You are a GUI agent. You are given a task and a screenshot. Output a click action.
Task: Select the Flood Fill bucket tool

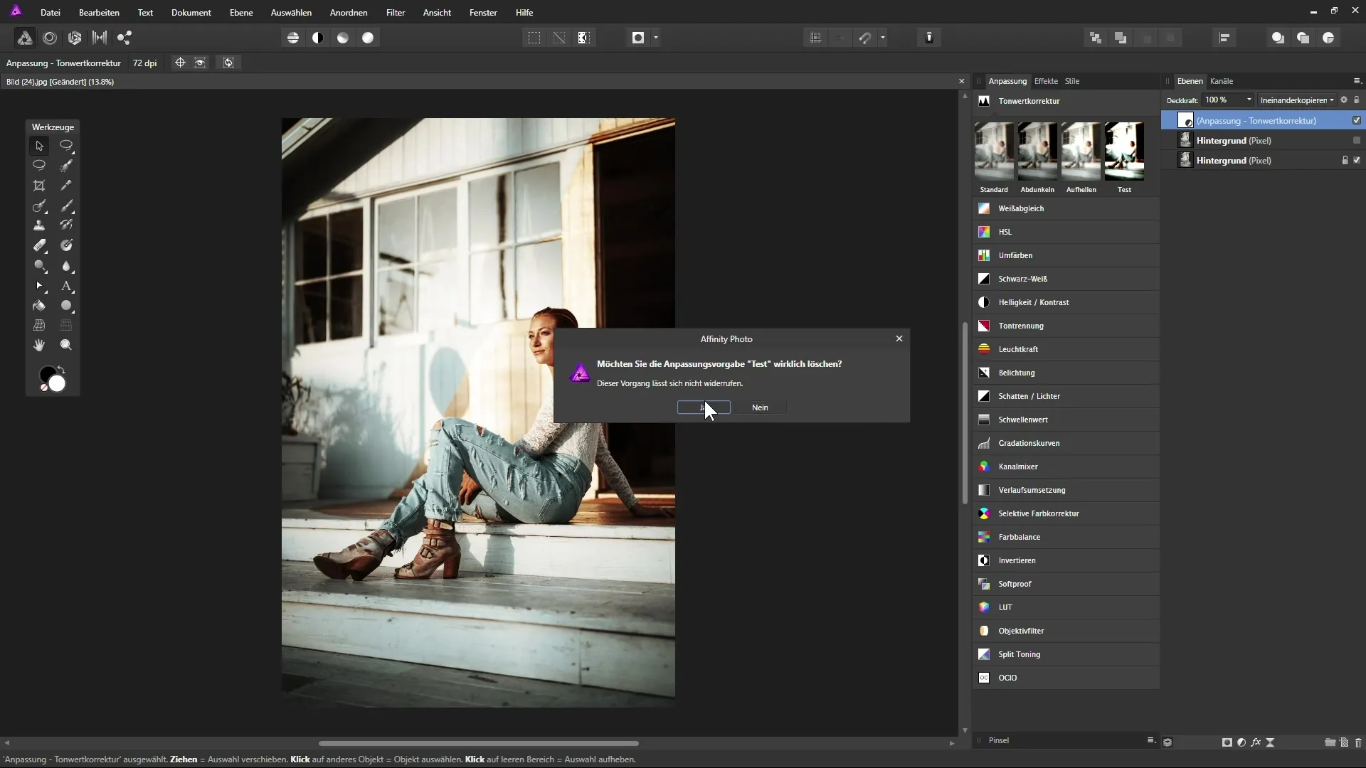tap(39, 306)
